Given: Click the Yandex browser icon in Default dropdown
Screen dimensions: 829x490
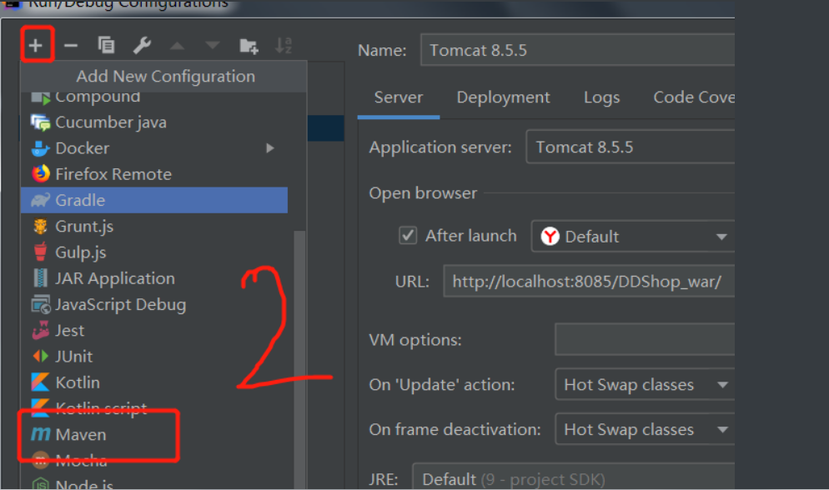Looking at the screenshot, I should point(550,236).
